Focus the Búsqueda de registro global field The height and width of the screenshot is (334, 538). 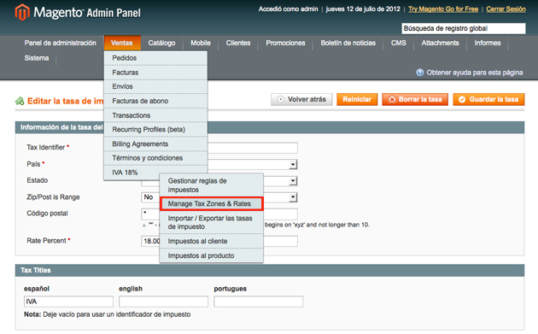tap(464, 28)
